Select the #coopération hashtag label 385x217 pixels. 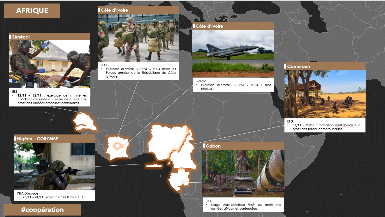click(x=42, y=210)
